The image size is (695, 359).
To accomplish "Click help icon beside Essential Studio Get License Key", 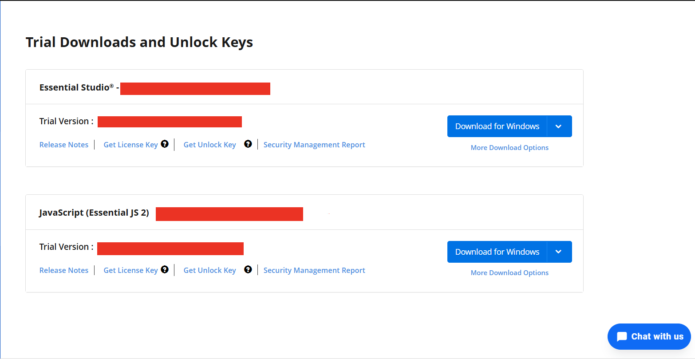I will (x=165, y=144).
